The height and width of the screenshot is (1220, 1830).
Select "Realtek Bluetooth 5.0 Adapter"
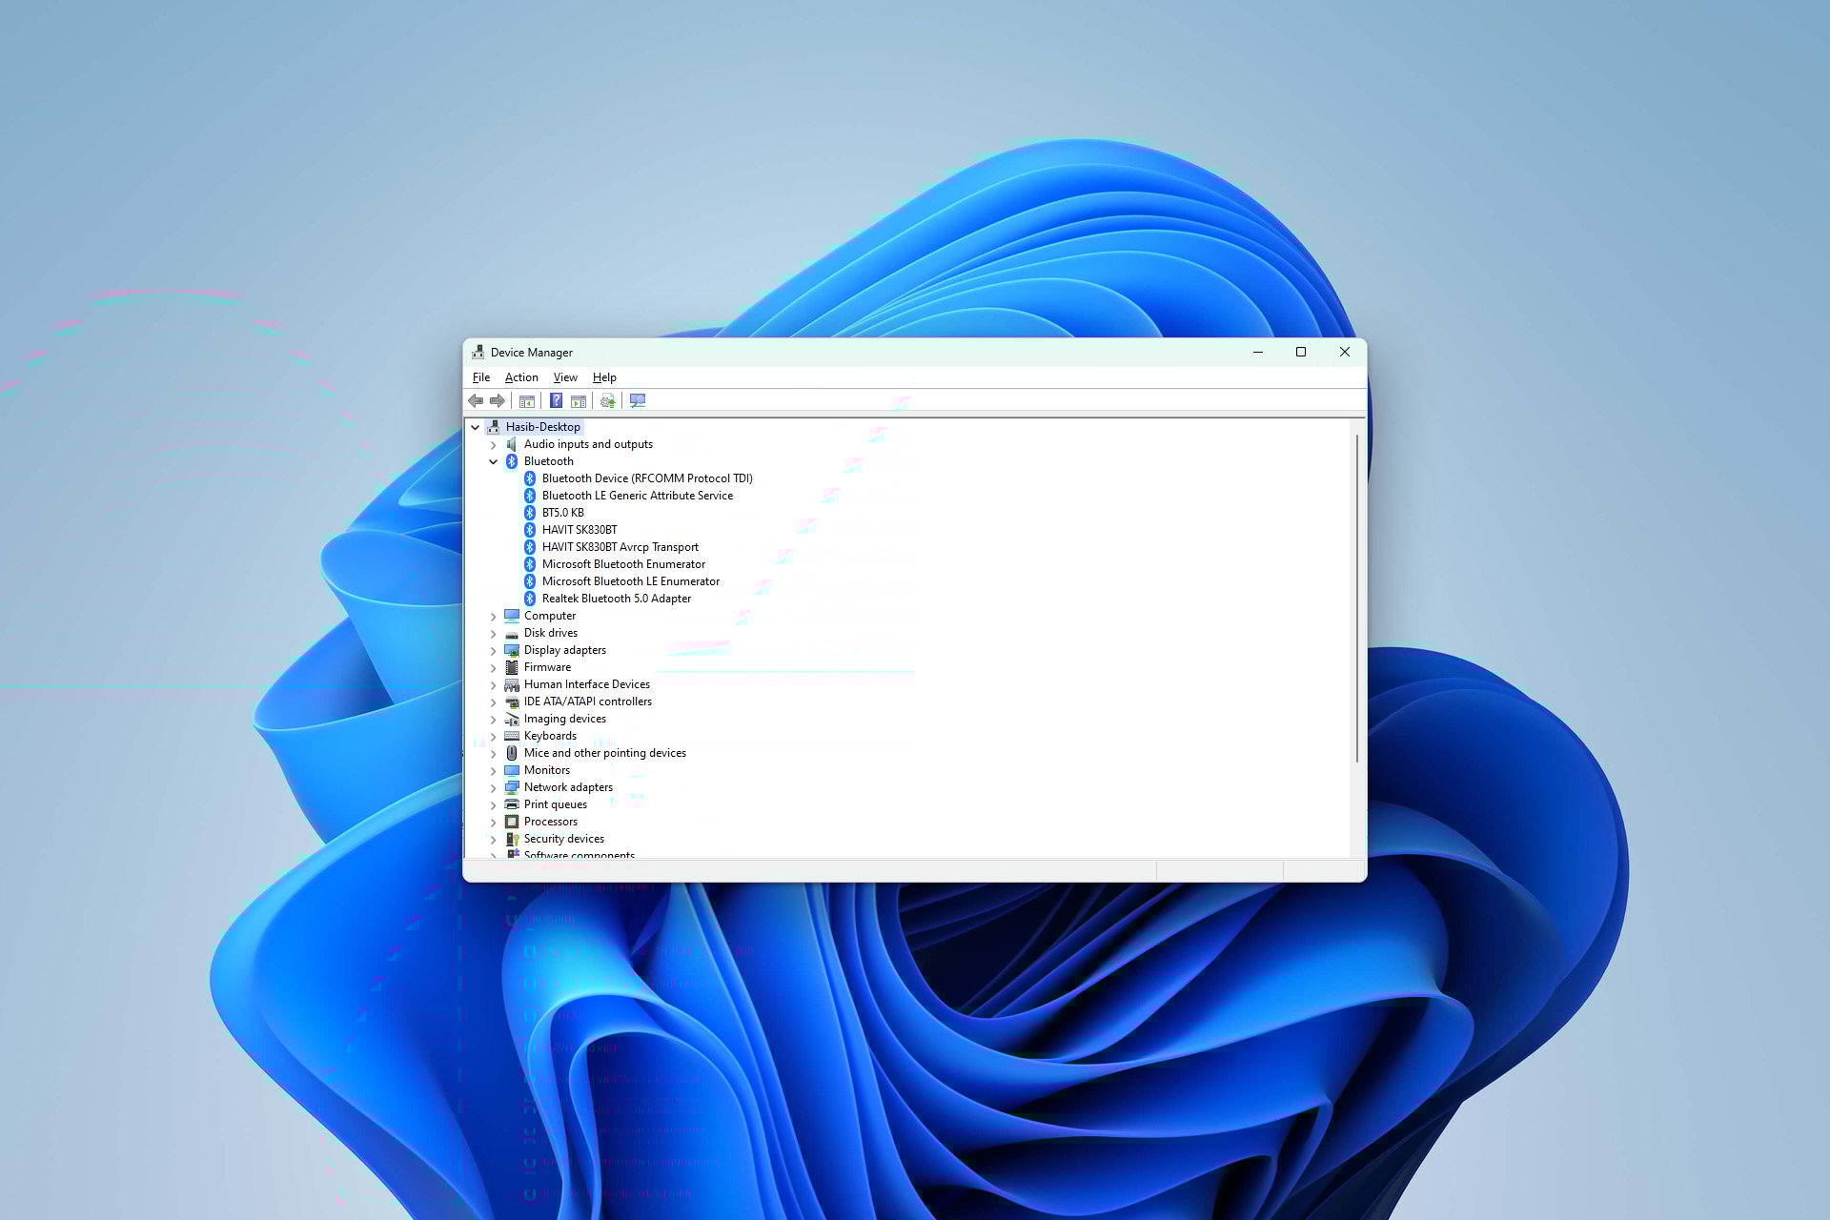(x=617, y=599)
